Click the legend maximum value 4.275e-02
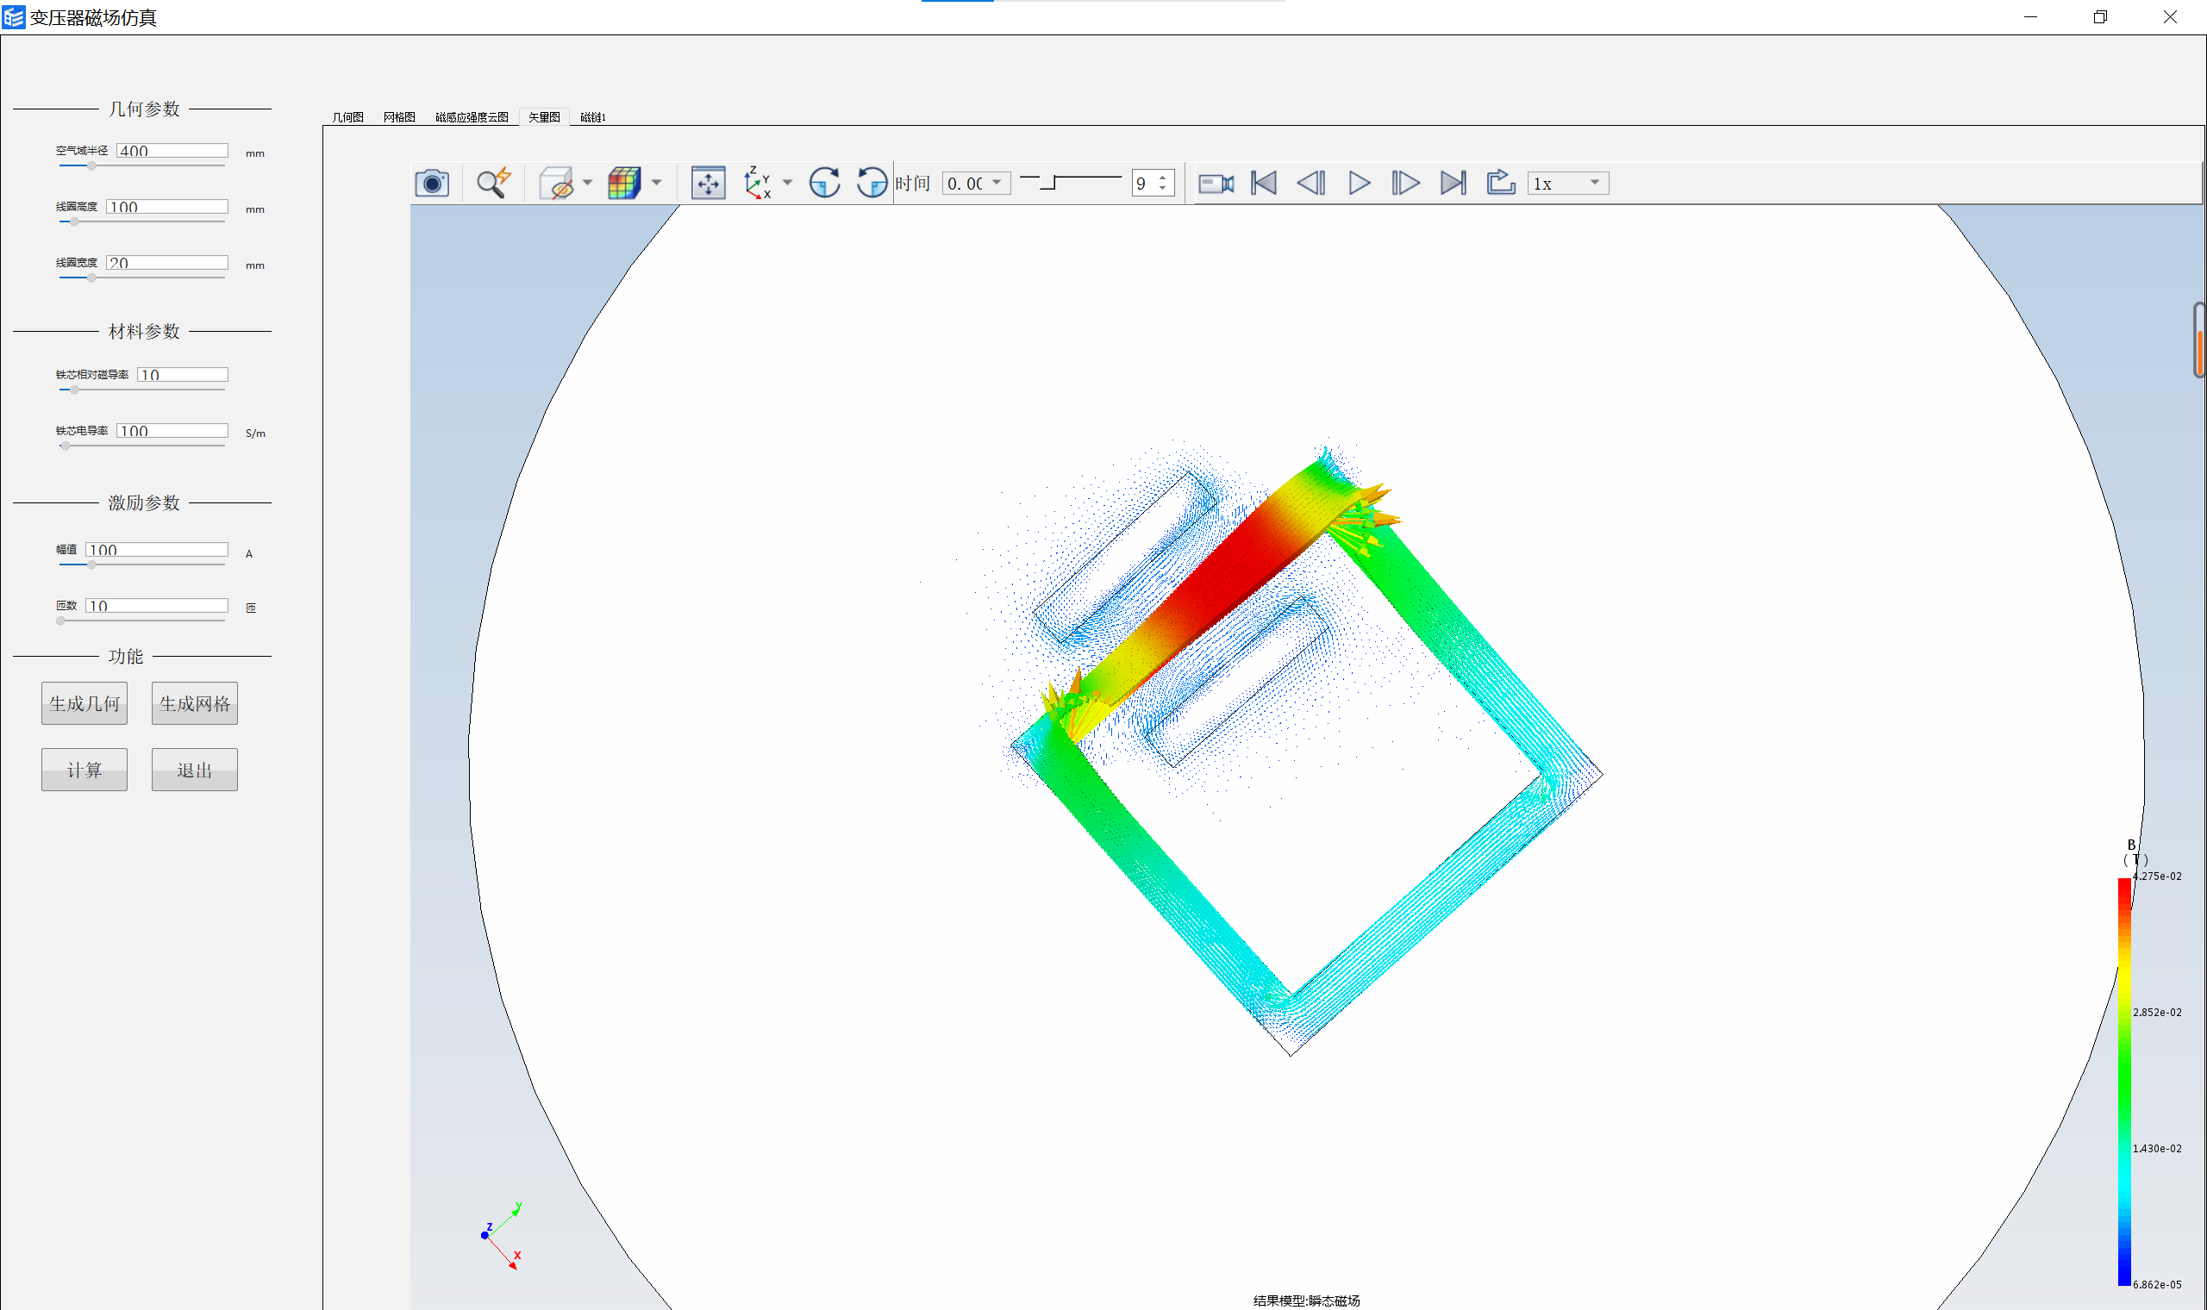Screen dimensions: 2207x1310 [x=2157, y=876]
